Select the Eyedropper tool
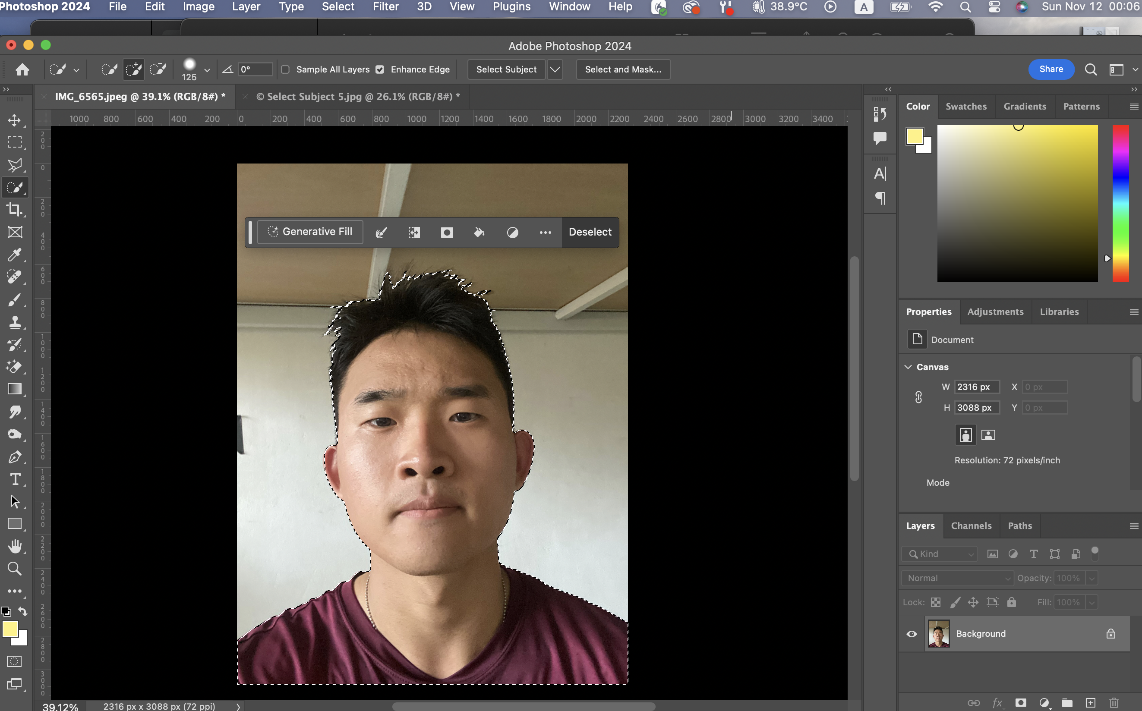The image size is (1142, 711). click(x=14, y=255)
